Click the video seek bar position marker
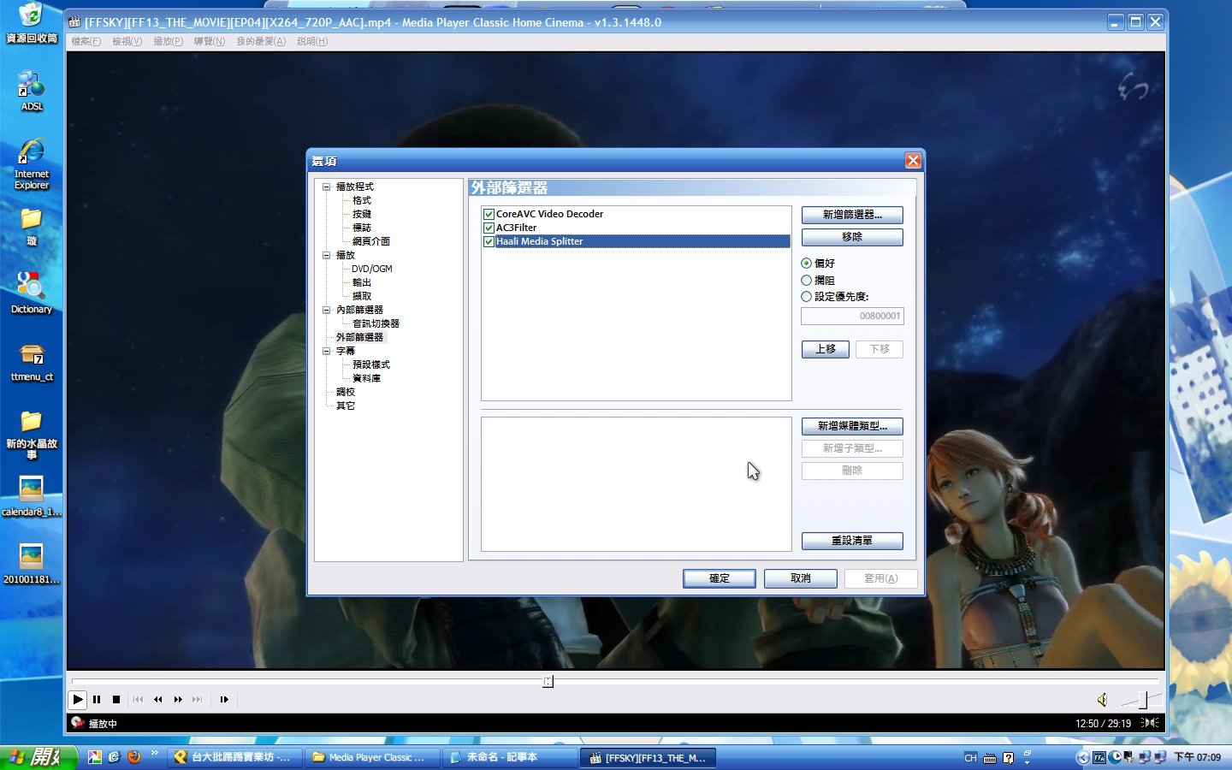The height and width of the screenshot is (770, 1232). click(548, 682)
